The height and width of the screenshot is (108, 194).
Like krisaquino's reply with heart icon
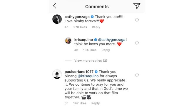click(x=137, y=43)
